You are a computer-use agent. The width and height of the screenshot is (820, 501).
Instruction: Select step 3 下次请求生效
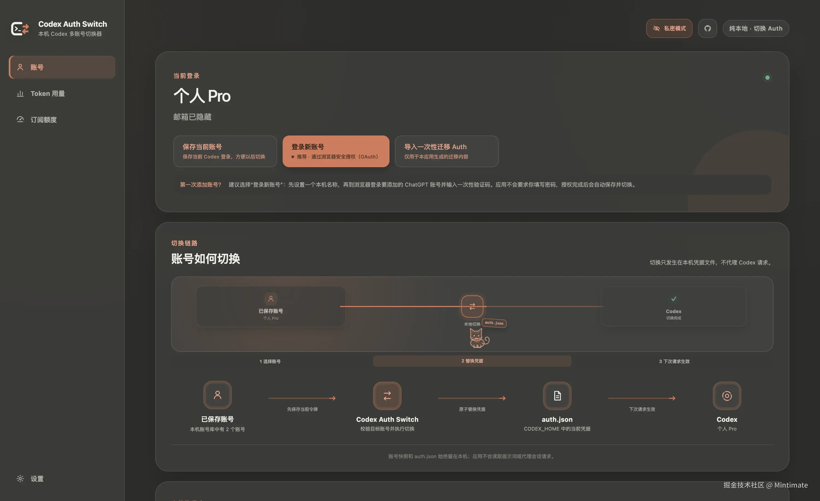[x=674, y=362]
